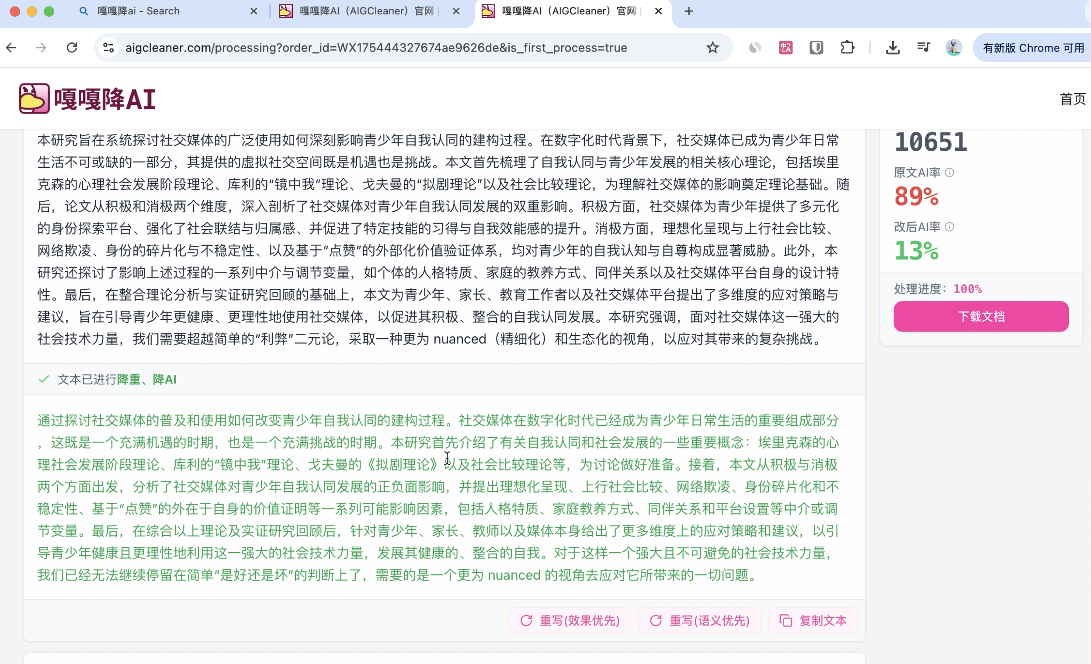Open Chrome downloads icon
Image resolution: width=1091 pixels, height=664 pixels.
893,47
